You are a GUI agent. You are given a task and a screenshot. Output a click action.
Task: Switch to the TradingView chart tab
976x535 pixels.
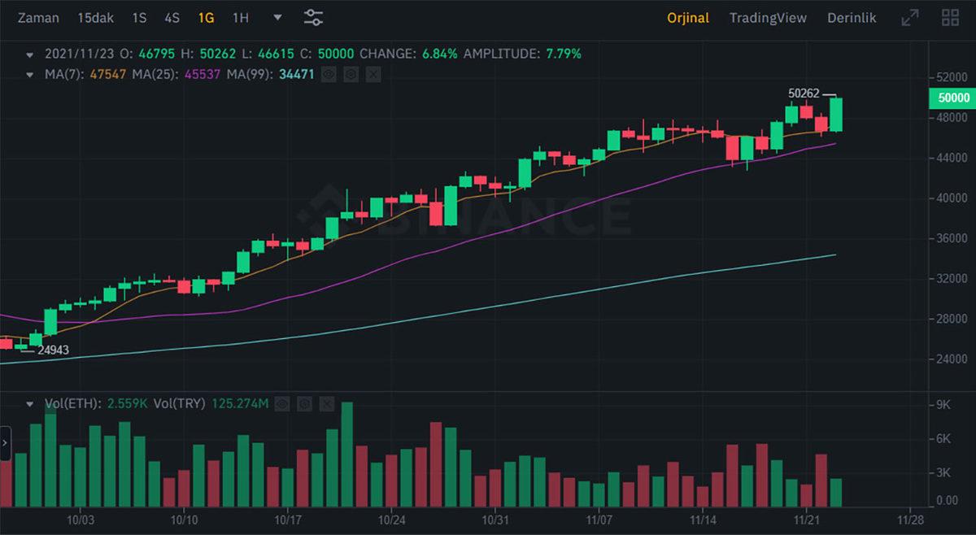[768, 17]
